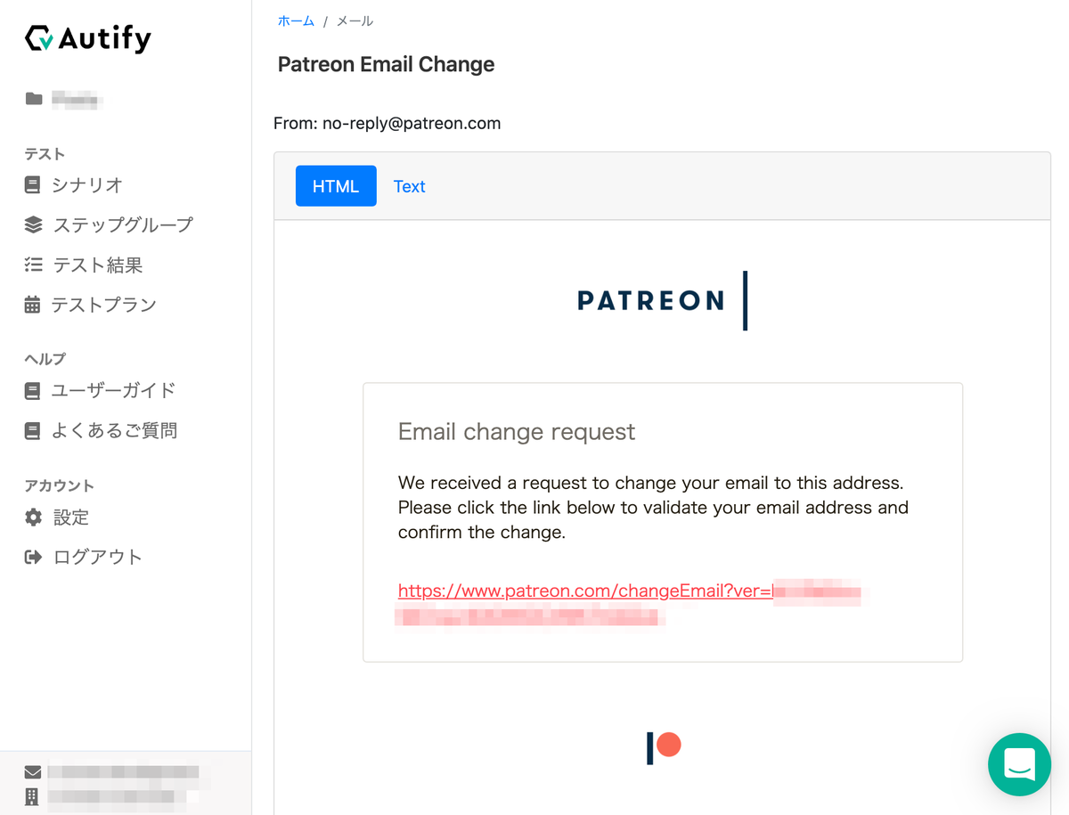
Task: Click the テスト結果 checklist icon
Action: click(33, 265)
